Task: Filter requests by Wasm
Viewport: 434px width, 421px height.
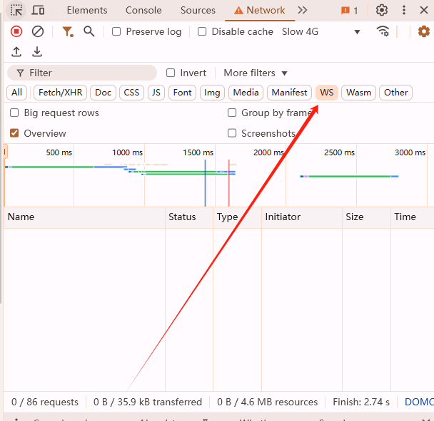Action: [359, 93]
